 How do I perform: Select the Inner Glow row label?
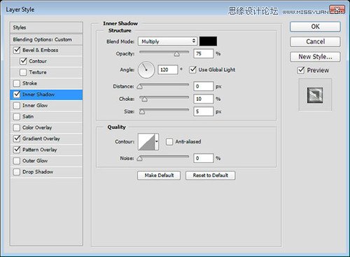point(35,106)
